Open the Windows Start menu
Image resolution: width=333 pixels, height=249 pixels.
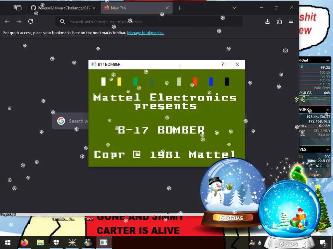8,243
